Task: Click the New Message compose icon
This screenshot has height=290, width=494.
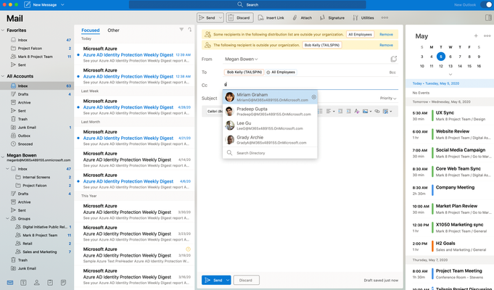Action: pyautogui.click(x=28, y=5)
